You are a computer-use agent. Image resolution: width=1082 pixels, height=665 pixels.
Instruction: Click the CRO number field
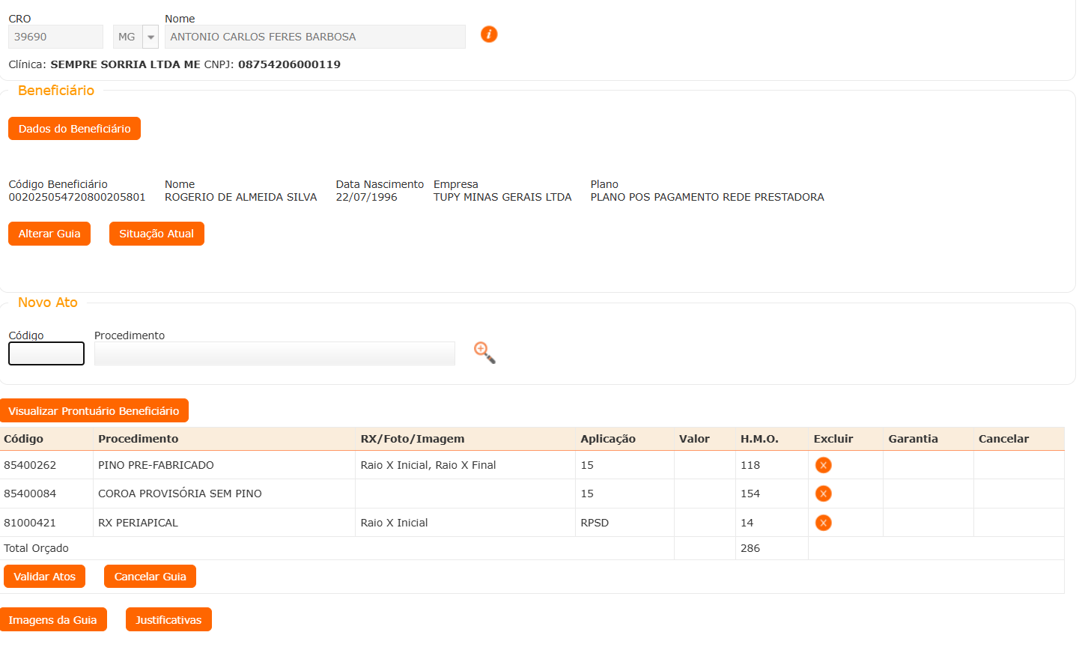pos(55,37)
